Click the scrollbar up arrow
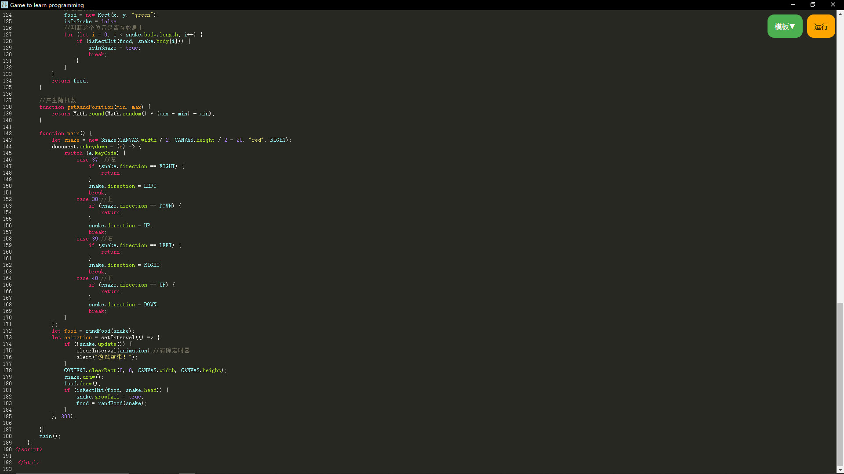Image resolution: width=844 pixels, height=474 pixels. 840,14
